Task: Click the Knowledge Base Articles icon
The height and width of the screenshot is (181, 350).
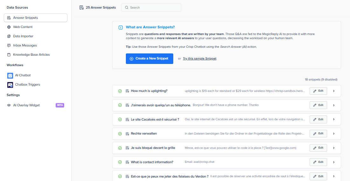Action: click(9, 54)
